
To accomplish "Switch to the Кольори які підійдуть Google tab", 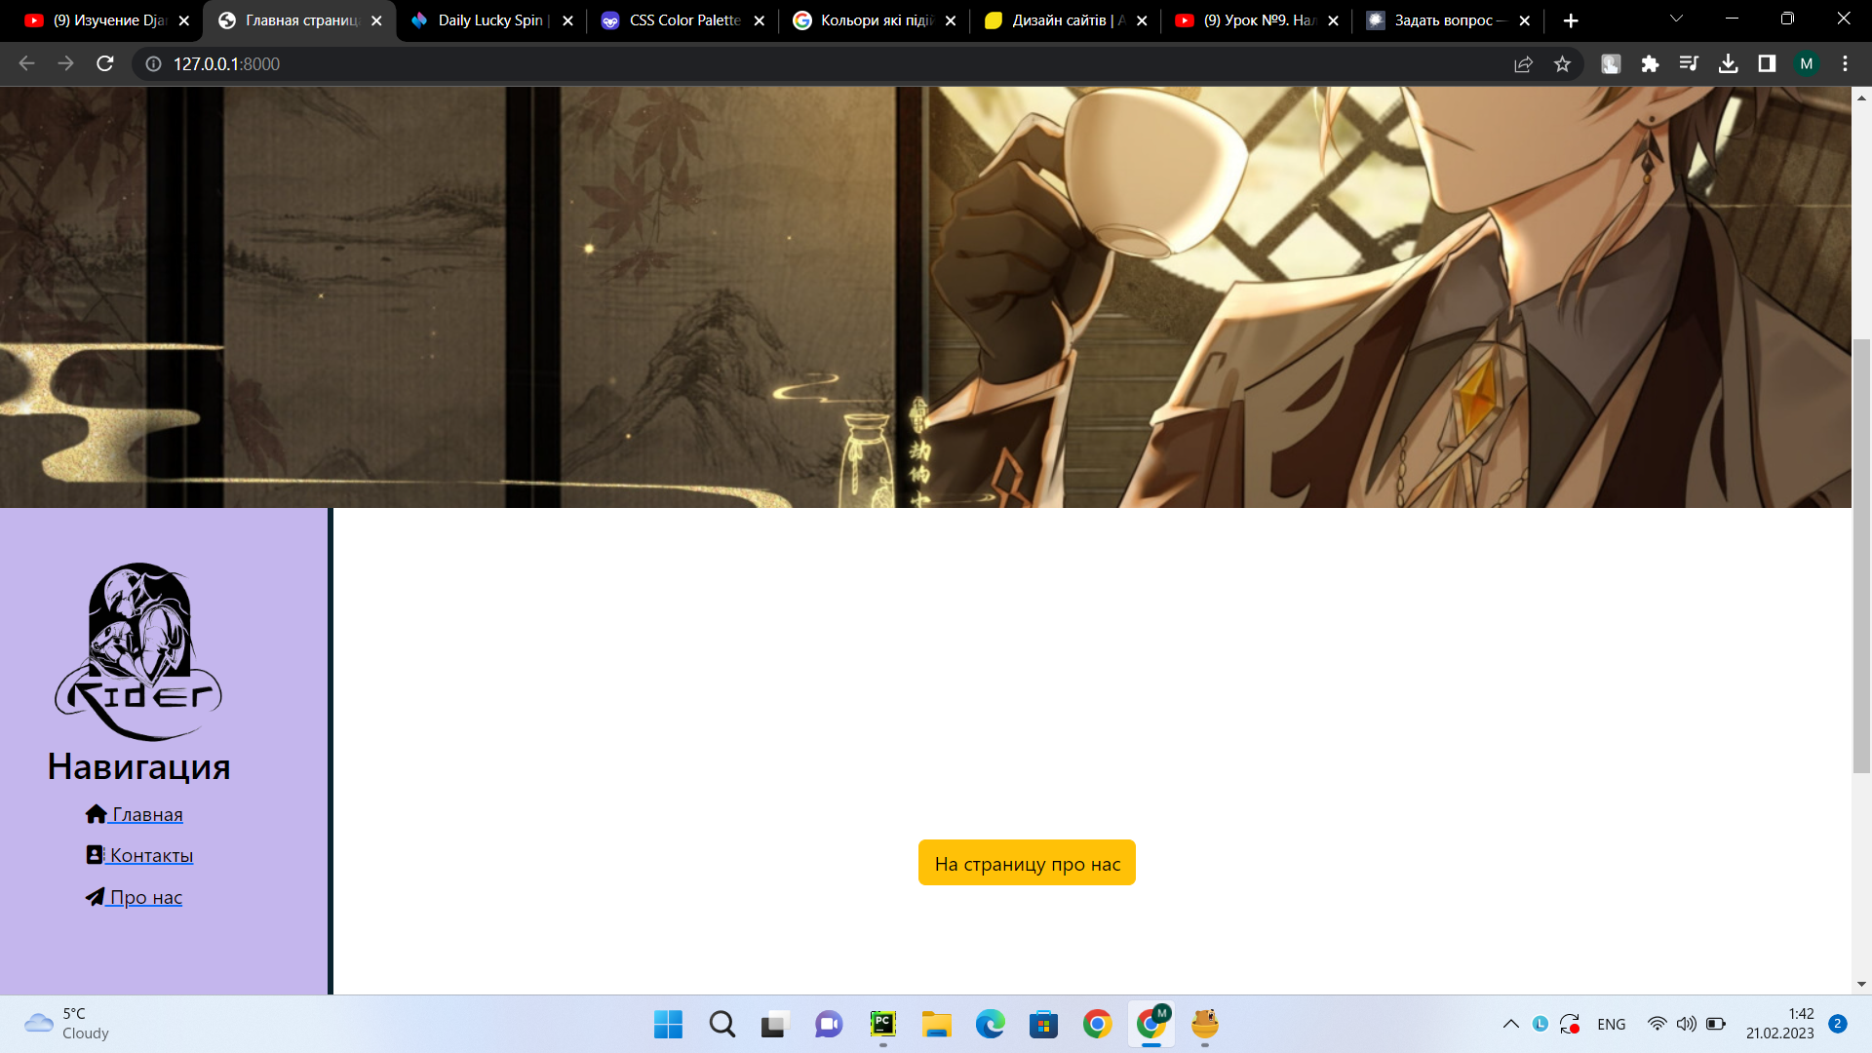I will coord(875,20).
